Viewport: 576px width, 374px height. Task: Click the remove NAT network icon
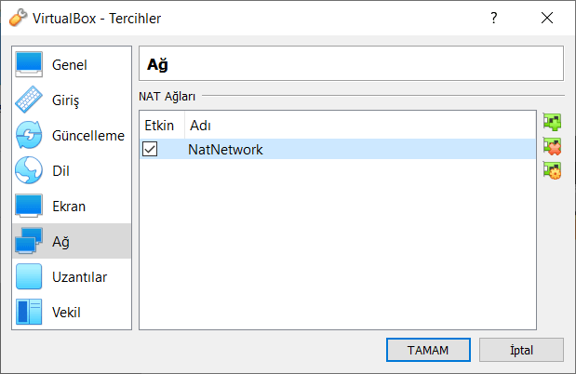553,146
